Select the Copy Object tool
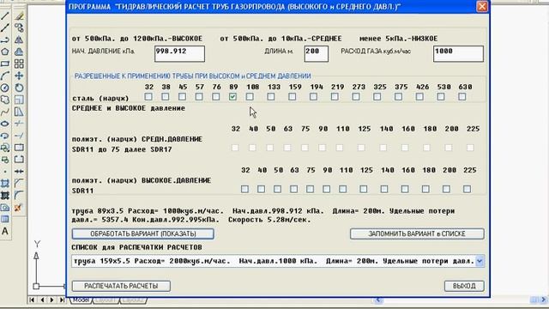The width and height of the screenshot is (549, 309). coord(19,27)
